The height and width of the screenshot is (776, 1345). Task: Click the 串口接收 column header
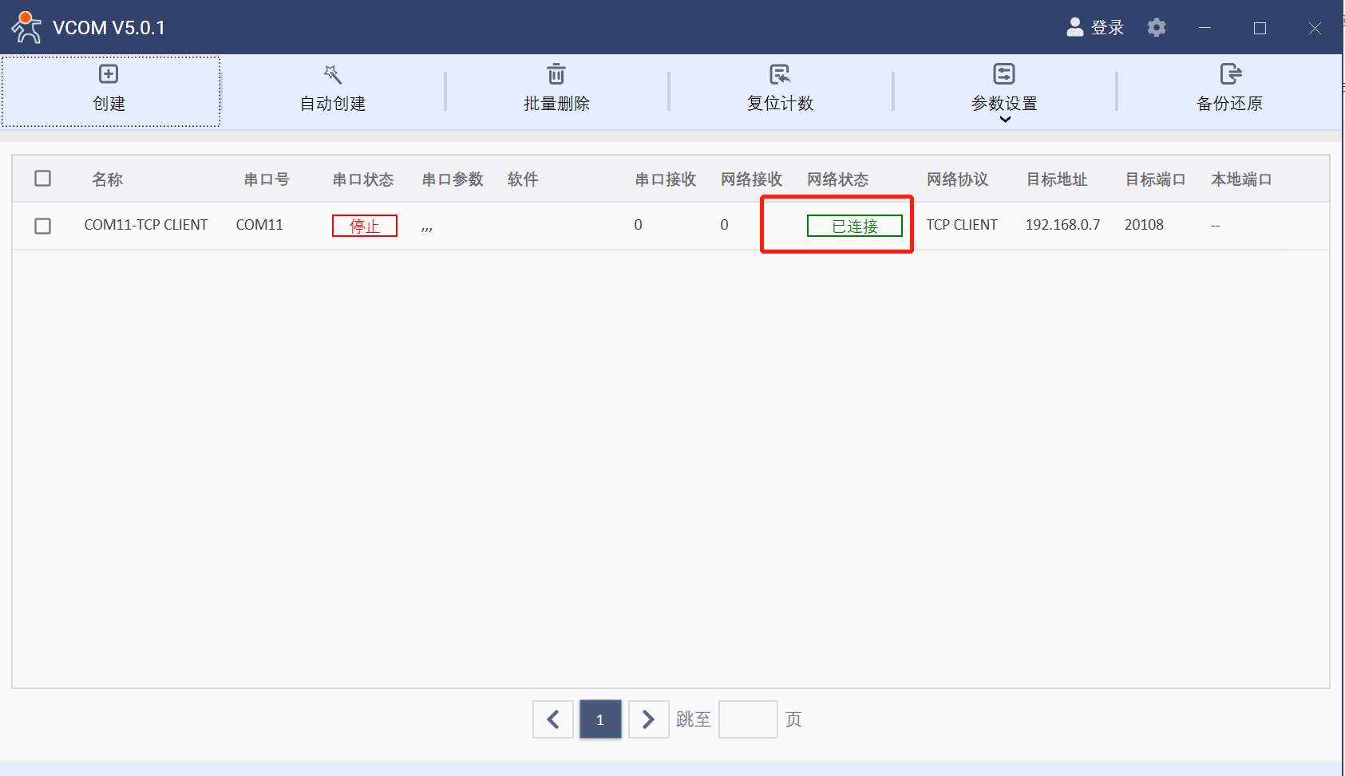pyautogui.click(x=666, y=179)
